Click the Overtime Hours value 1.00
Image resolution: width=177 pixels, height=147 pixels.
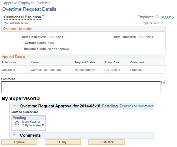pyautogui.click(x=51, y=43)
